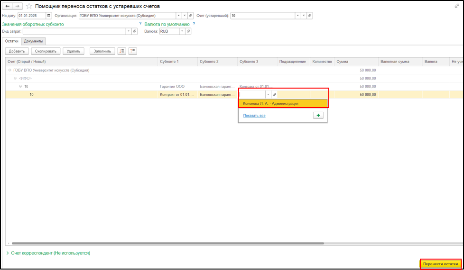Click the Субконто 1 column header
Screen dimensions: 464x270
coord(177,62)
